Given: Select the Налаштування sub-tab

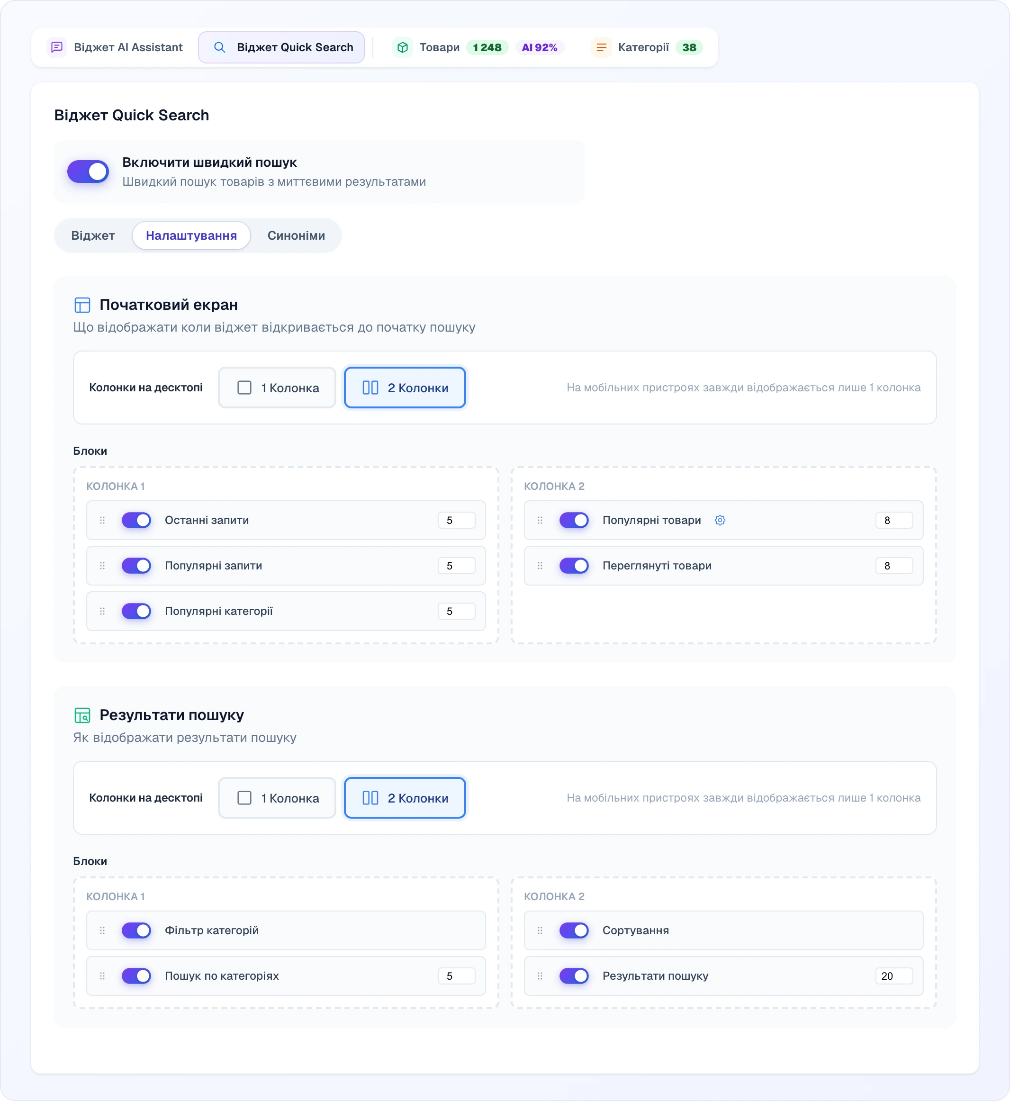Looking at the screenshot, I should pyautogui.click(x=191, y=235).
